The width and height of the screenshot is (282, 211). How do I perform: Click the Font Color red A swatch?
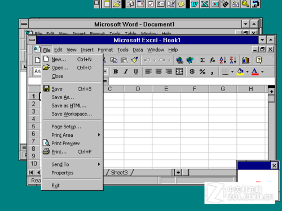pos(255,71)
